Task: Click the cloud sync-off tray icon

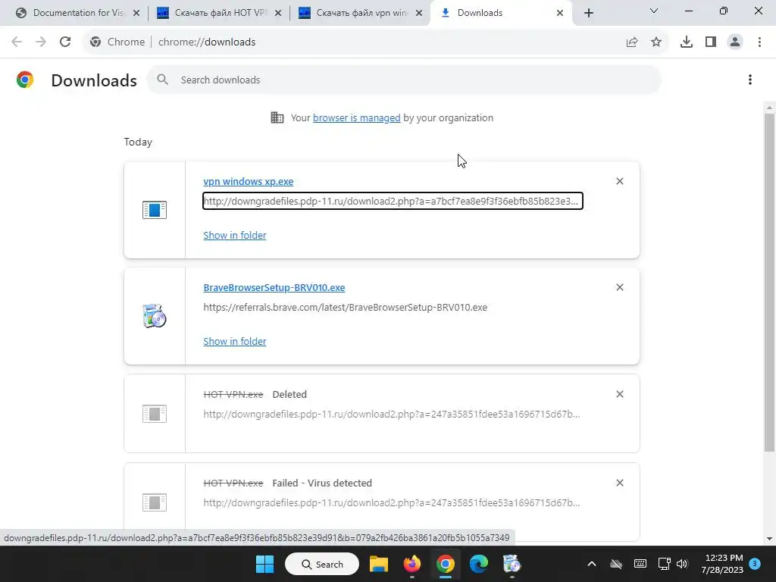Action: click(615, 564)
